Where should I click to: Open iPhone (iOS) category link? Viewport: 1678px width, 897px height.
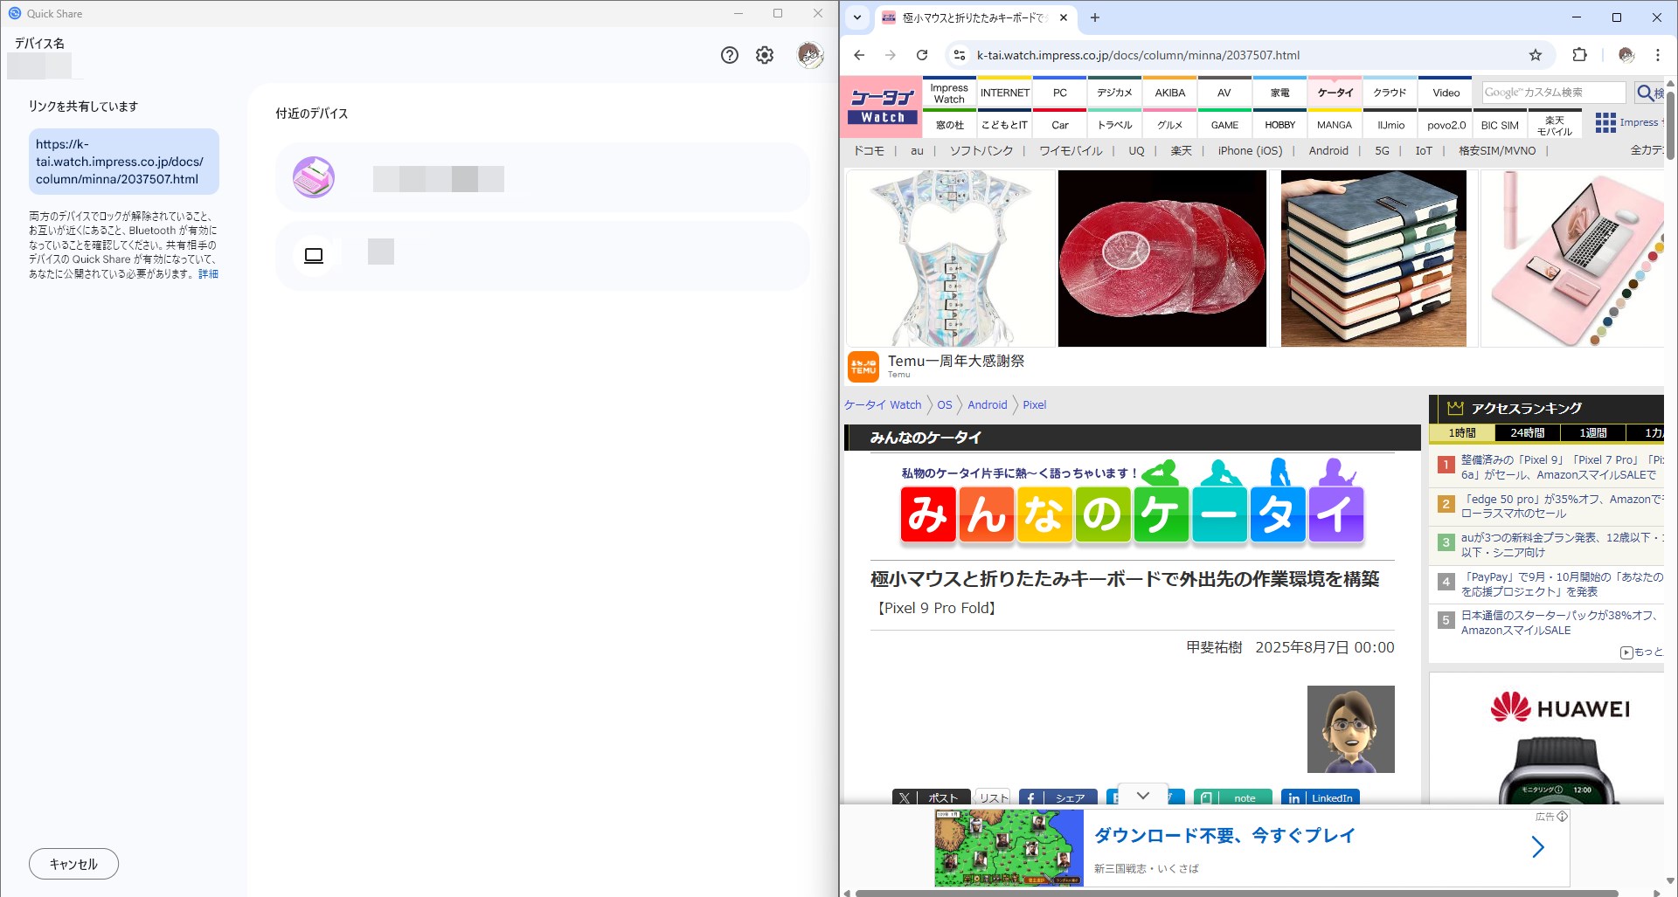pyautogui.click(x=1250, y=151)
